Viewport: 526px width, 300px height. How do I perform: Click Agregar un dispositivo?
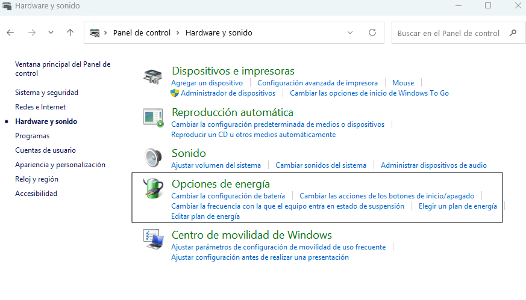[207, 83]
